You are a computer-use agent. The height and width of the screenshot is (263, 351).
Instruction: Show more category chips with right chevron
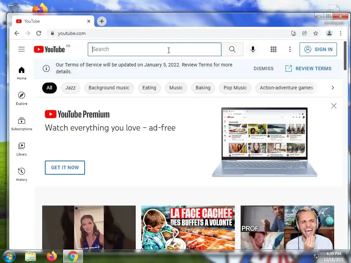coord(332,88)
